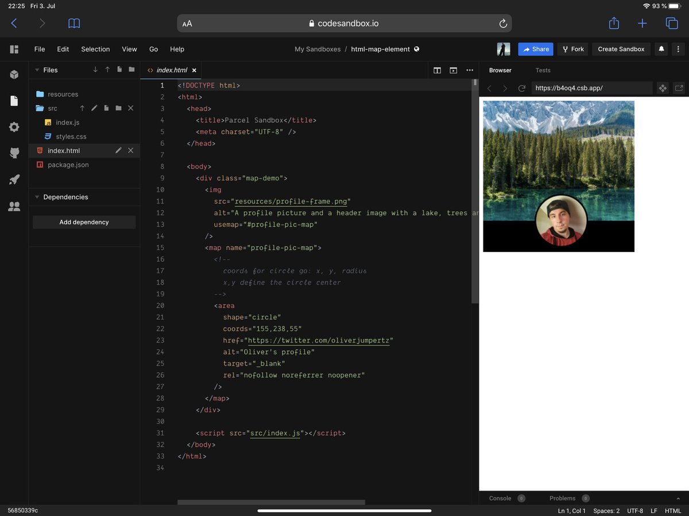Tap the Safari share icon
This screenshot has width=689, height=516.
pos(614,23)
